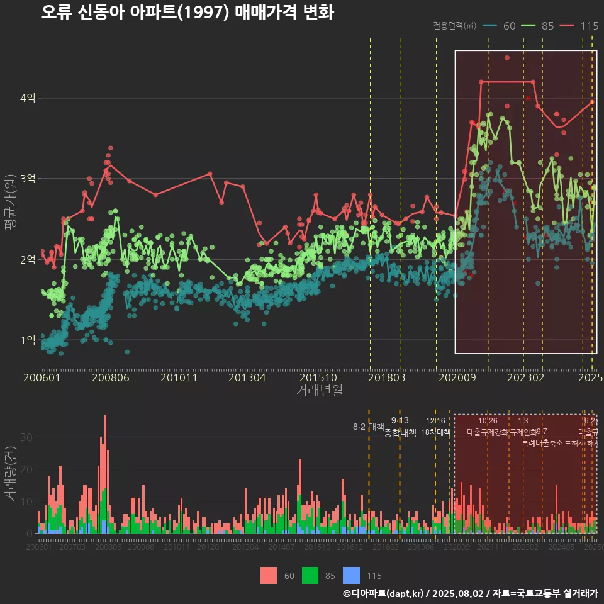Click 200601 on the price chart x-axis
Viewport: 604px width, 604px height.
coord(42,377)
